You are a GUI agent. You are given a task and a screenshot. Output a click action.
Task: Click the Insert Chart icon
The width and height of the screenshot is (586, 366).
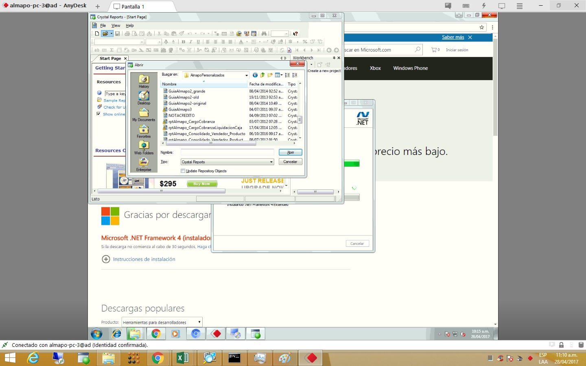(x=163, y=50)
